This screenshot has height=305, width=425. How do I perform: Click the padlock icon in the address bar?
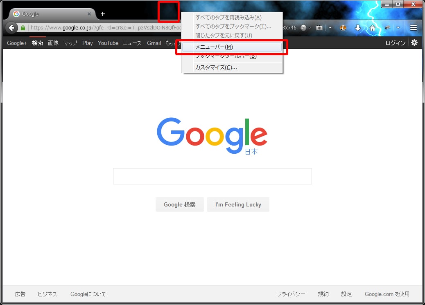pyautogui.click(x=23, y=27)
